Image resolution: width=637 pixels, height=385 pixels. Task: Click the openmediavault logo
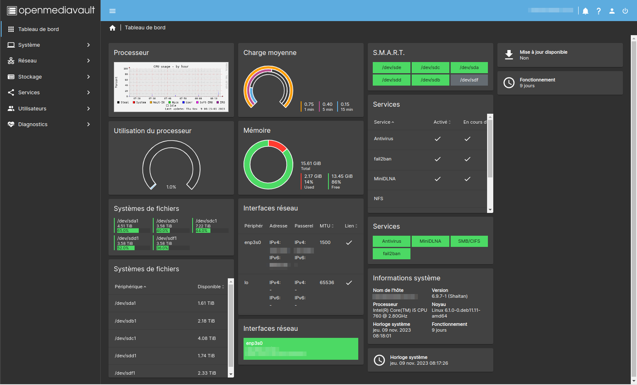tap(51, 10)
